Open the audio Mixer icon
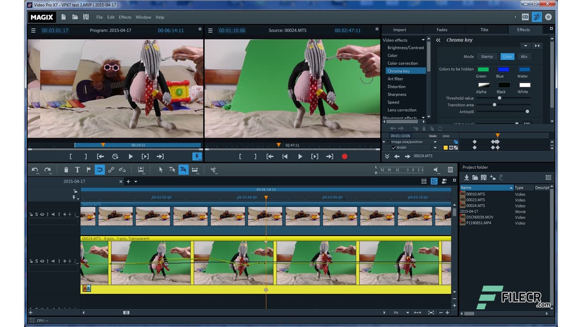This screenshot has height=327, width=582. [x=449, y=169]
